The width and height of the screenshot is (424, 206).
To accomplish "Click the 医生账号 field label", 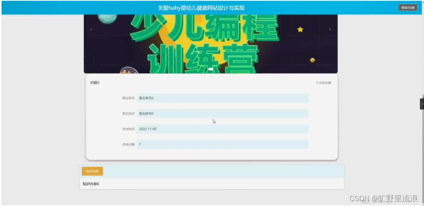I will tap(128, 98).
